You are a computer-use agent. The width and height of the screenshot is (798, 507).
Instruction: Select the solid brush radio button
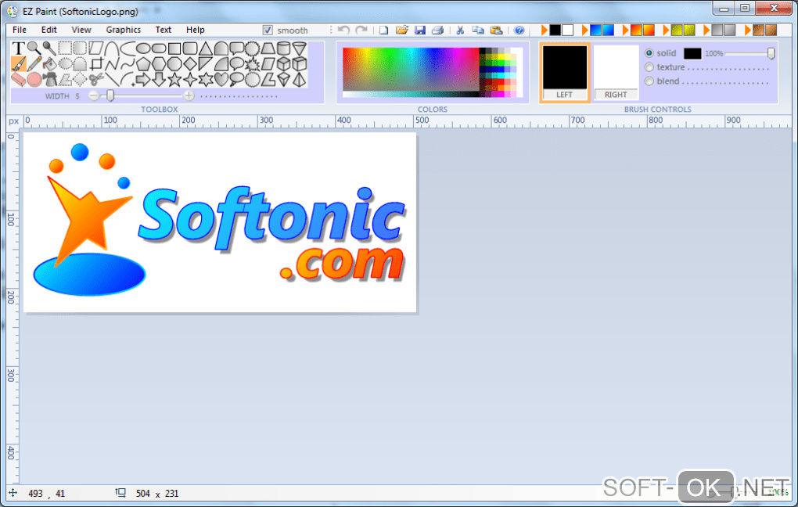649,53
